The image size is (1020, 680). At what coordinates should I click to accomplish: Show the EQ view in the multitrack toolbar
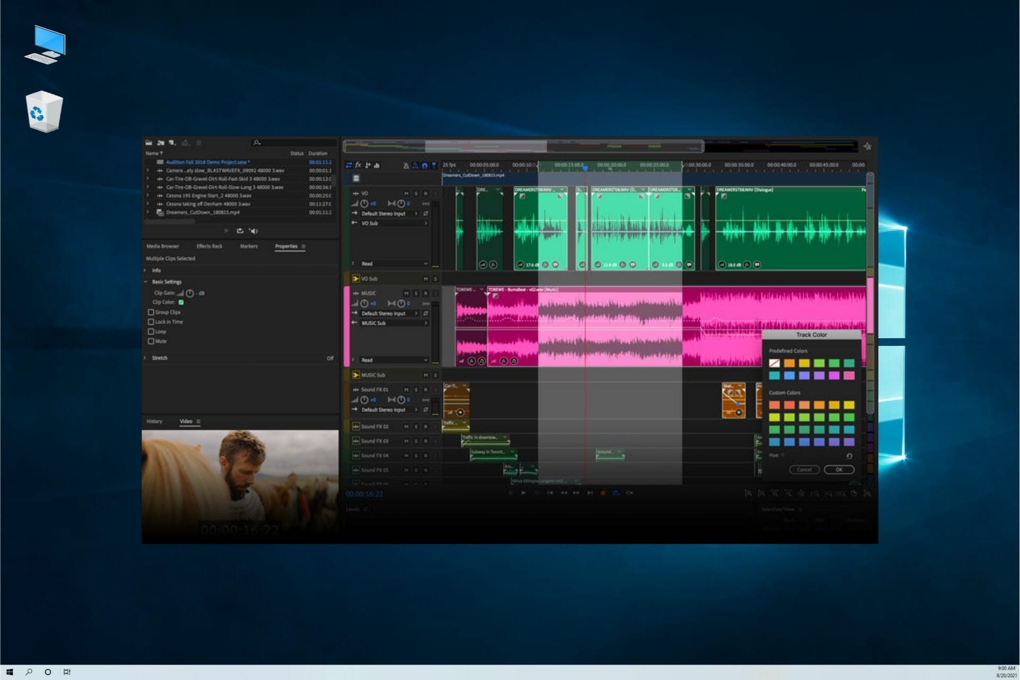[x=377, y=165]
